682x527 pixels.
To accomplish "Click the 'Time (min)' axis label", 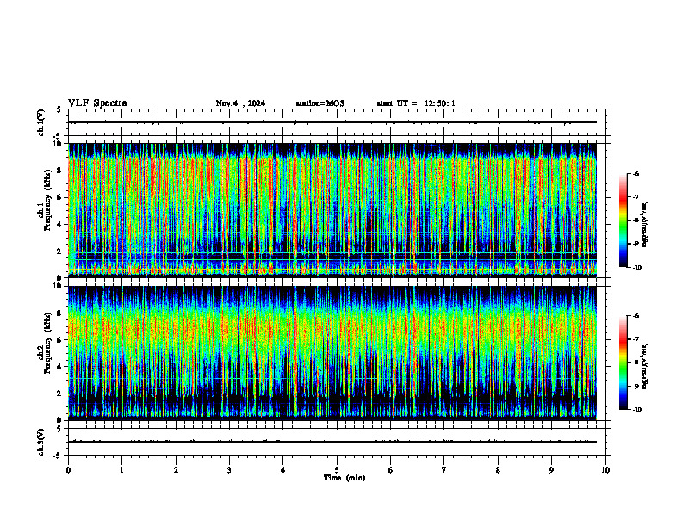I will coord(344,478).
